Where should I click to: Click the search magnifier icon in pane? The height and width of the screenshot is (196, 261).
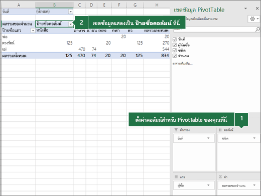pos(257,30)
